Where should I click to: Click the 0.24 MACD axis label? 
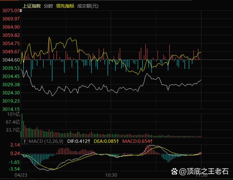(15, 153)
